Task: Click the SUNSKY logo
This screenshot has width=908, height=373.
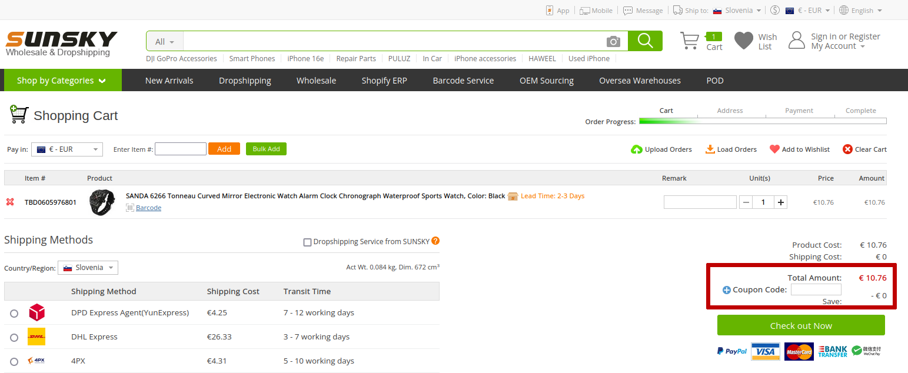Action: tap(61, 44)
